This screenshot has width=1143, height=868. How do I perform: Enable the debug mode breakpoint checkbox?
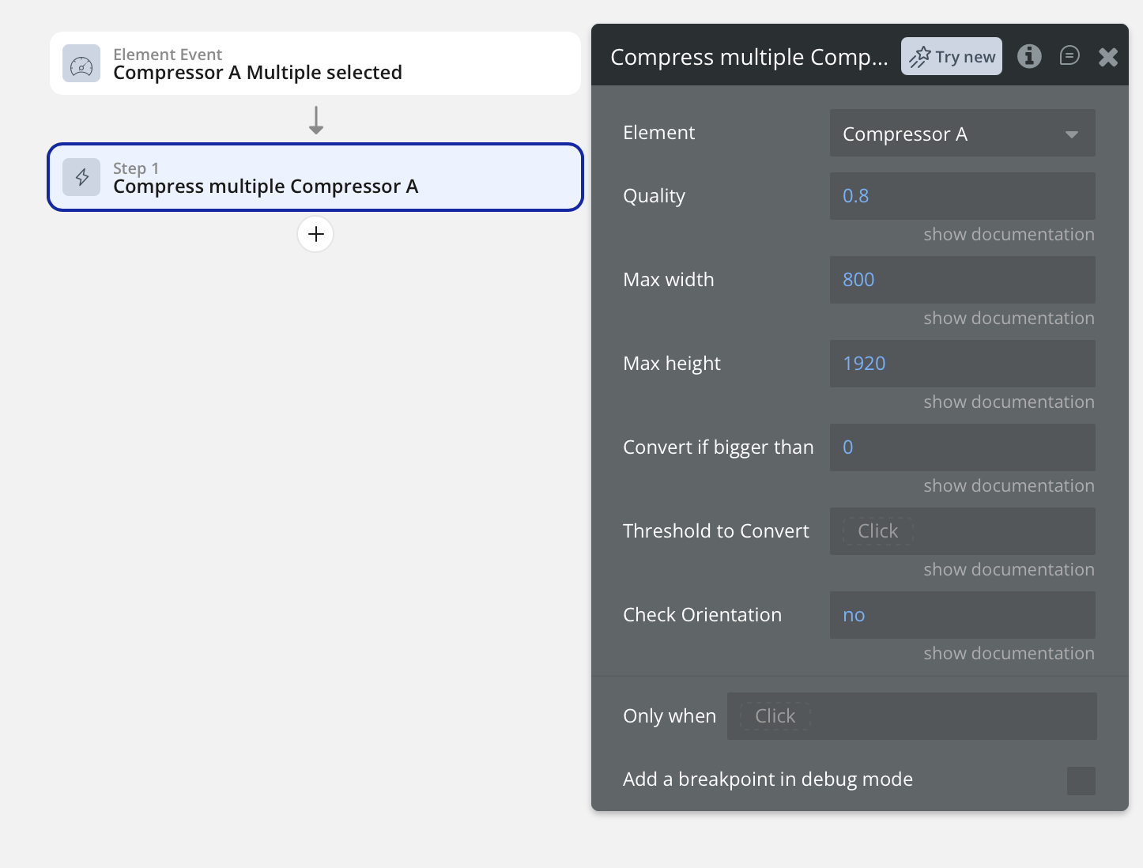click(x=1081, y=780)
